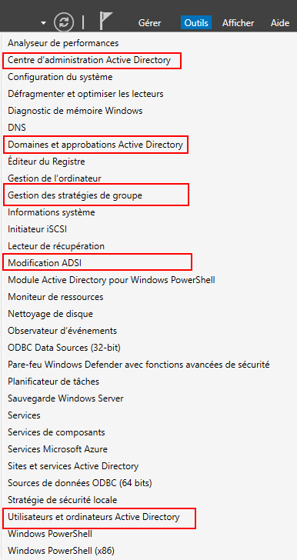Open Sites et services Active Directory

click(x=73, y=466)
